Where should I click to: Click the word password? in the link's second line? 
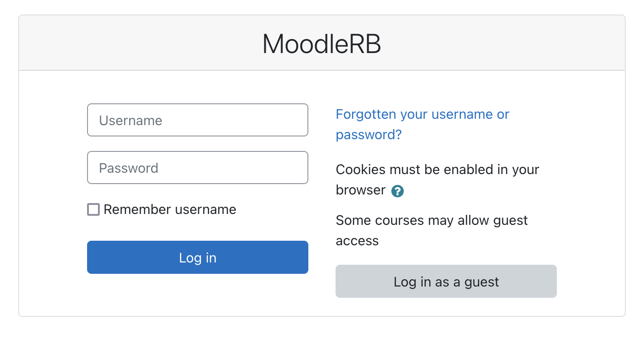(x=369, y=135)
